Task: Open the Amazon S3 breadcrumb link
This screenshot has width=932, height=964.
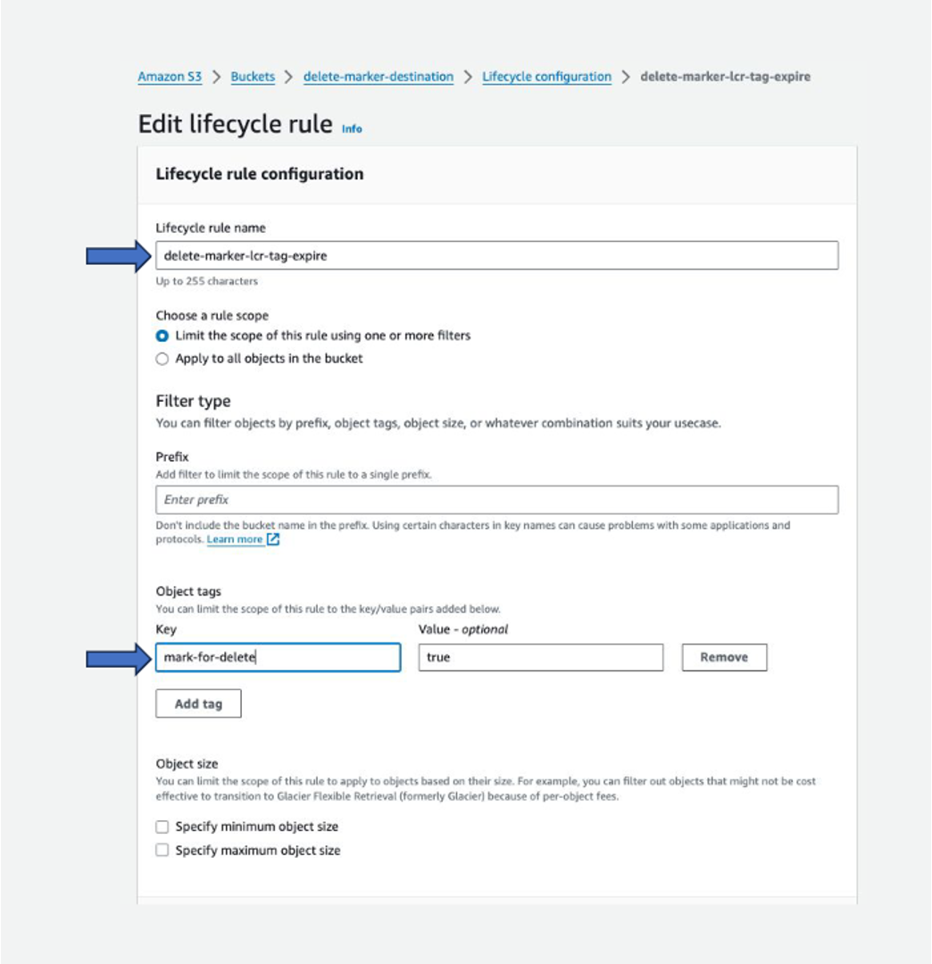Action: 168,77
